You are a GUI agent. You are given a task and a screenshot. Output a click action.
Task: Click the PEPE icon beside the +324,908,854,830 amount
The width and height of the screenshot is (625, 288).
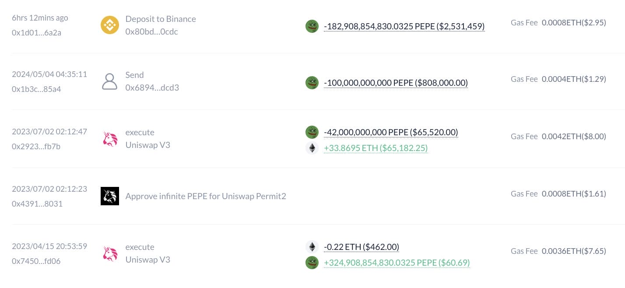tap(312, 263)
